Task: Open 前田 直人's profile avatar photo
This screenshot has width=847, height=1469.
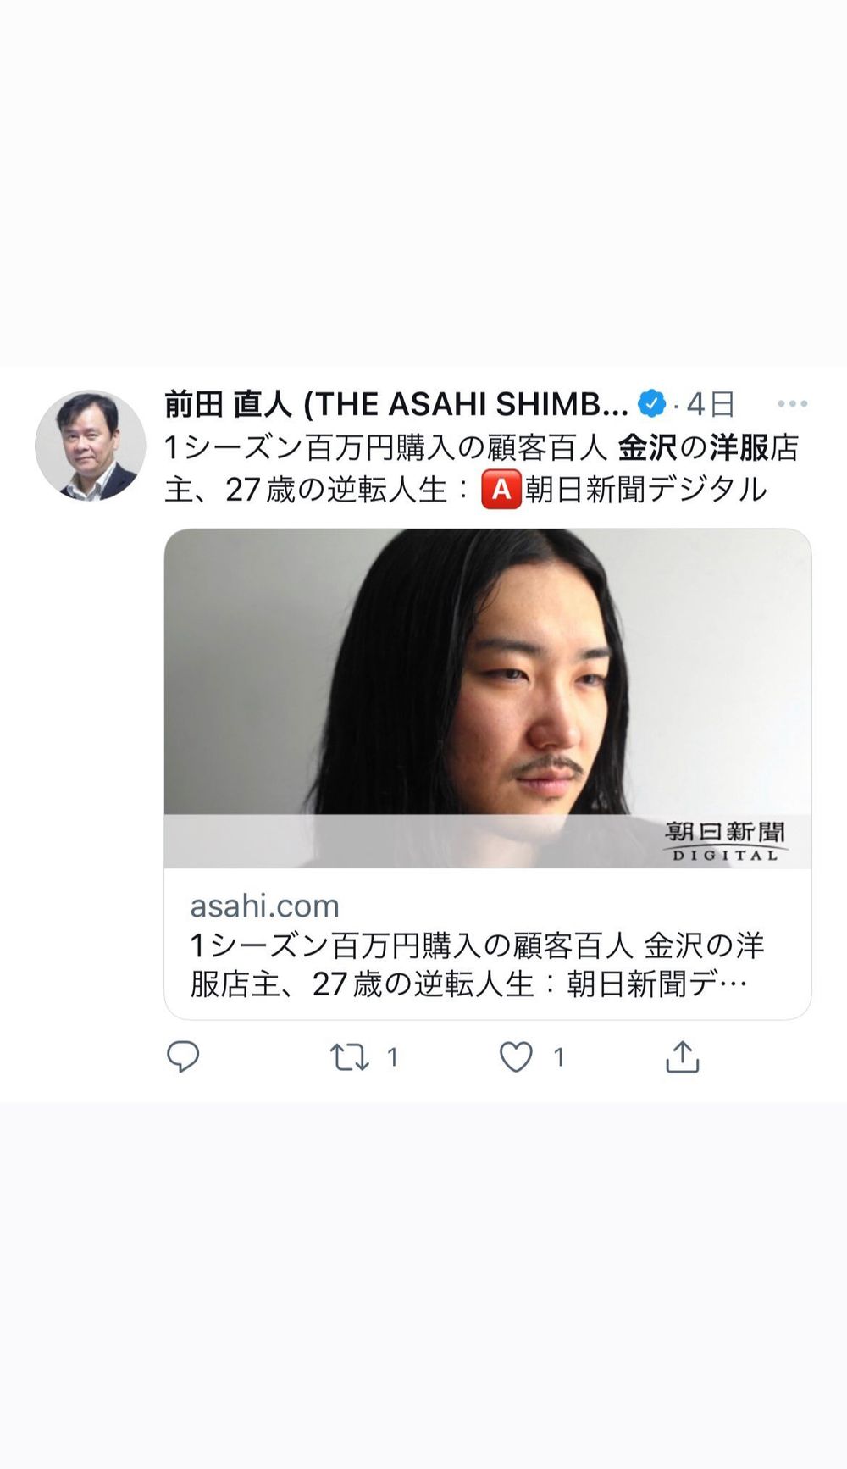Action: 90,446
